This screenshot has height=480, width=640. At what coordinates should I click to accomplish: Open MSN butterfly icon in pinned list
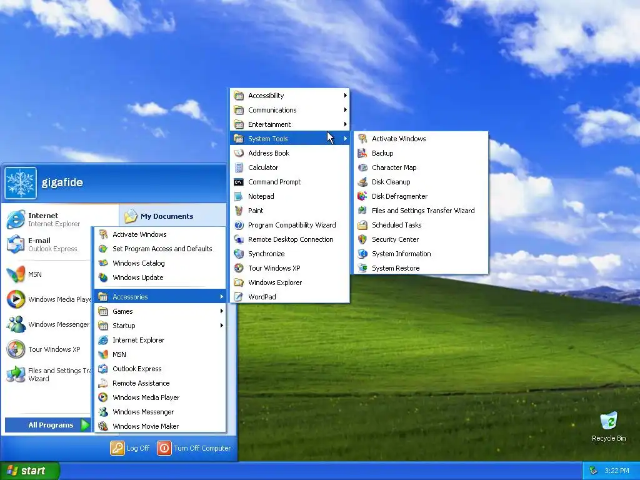click(x=16, y=274)
